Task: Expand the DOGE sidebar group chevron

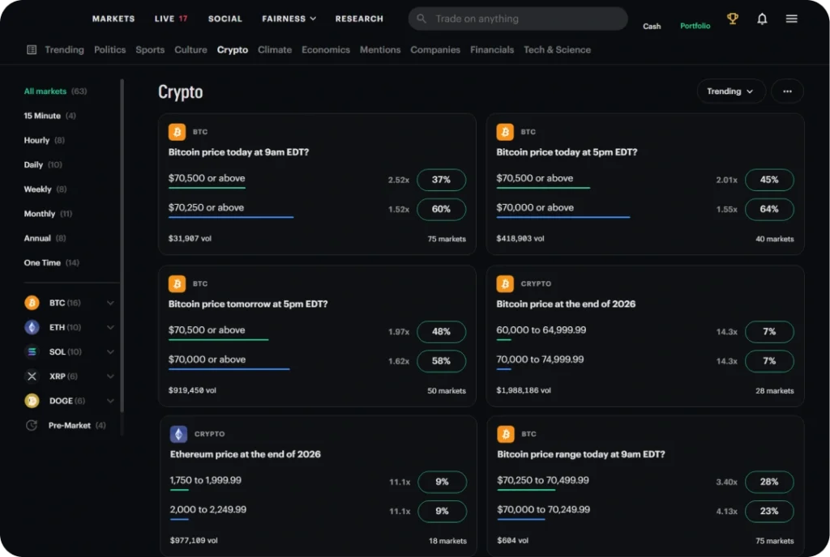Action: (110, 401)
